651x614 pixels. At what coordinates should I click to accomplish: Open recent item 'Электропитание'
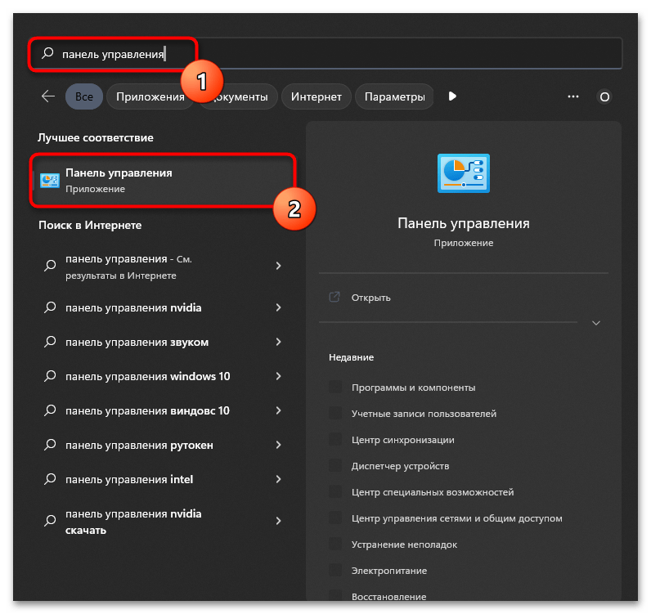pyautogui.click(x=389, y=571)
